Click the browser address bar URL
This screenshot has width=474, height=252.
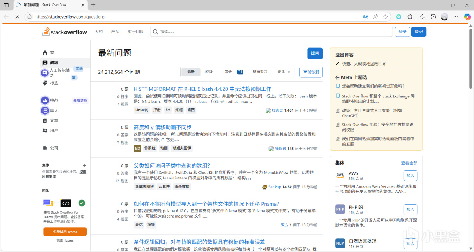[x=70, y=17]
